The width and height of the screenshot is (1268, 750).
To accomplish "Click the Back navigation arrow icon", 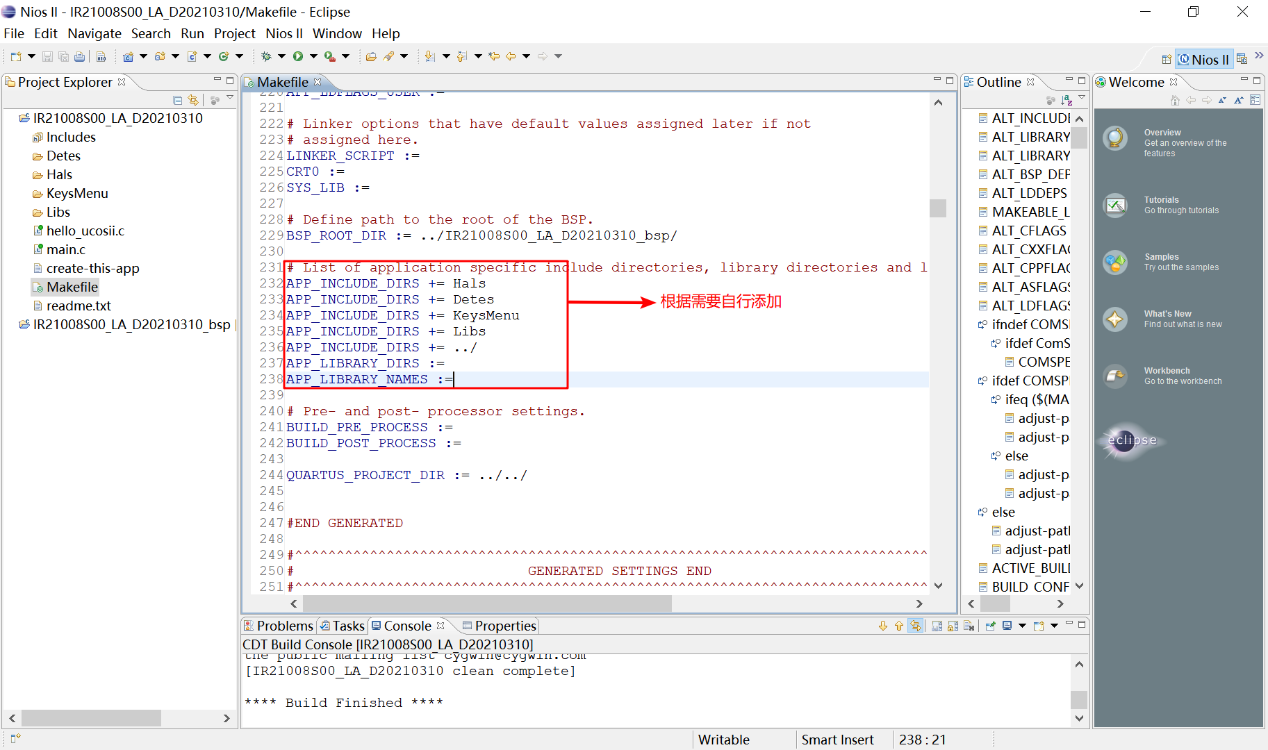I will [x=511, y=56].
